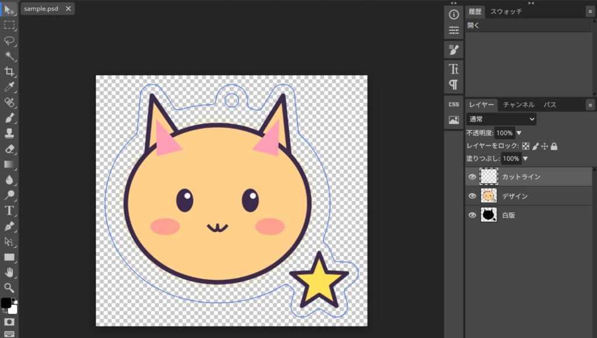The image size is (597, 338).
Task: Select the Rectangle shape tool
Action: [9, 257]
